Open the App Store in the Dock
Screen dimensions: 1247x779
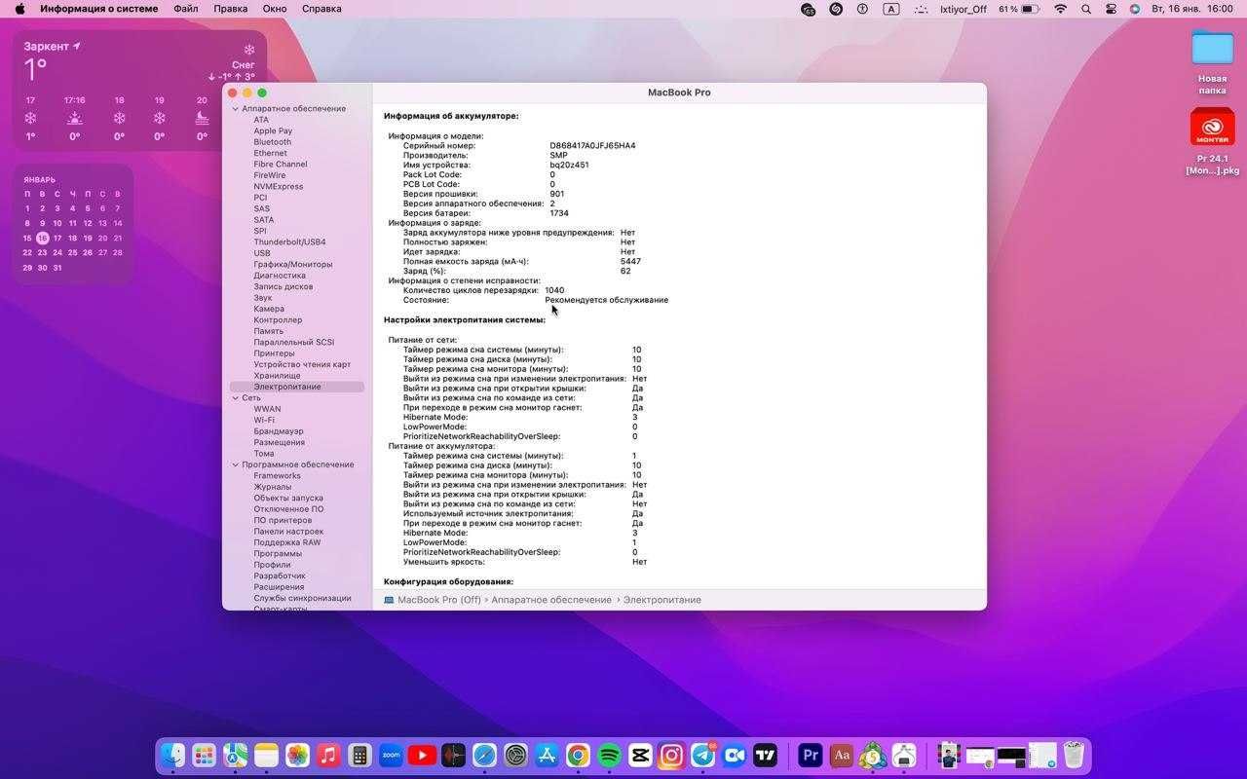point(547,755)
